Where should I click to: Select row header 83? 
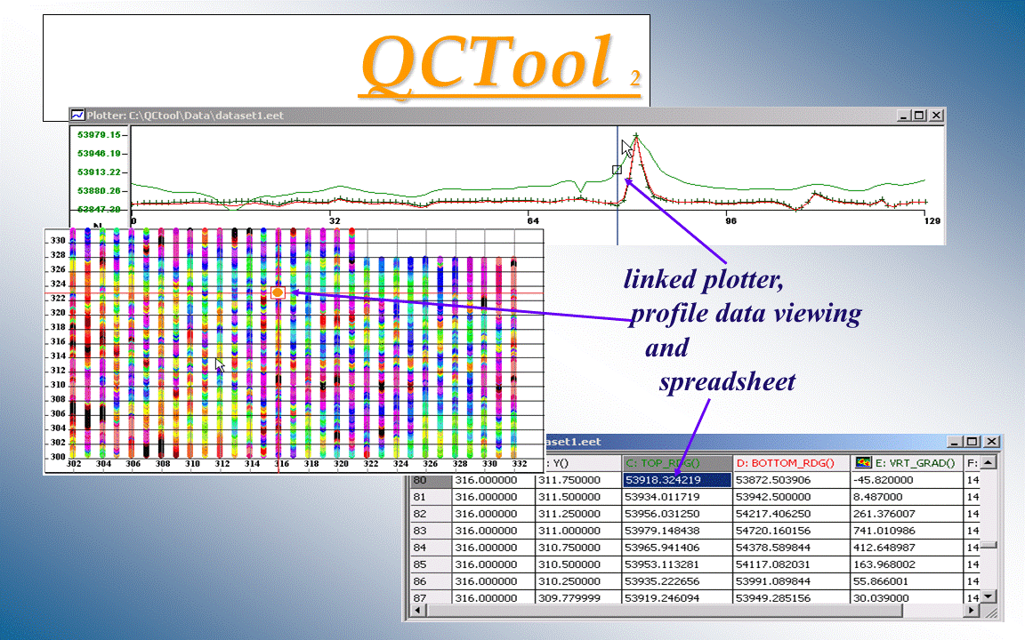[x=430, y=531]
